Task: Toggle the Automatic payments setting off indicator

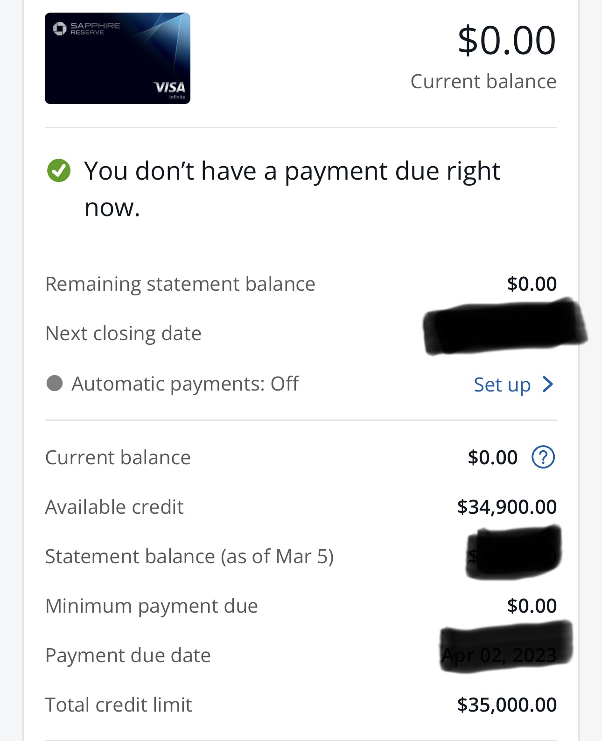Action: (55, 384)
